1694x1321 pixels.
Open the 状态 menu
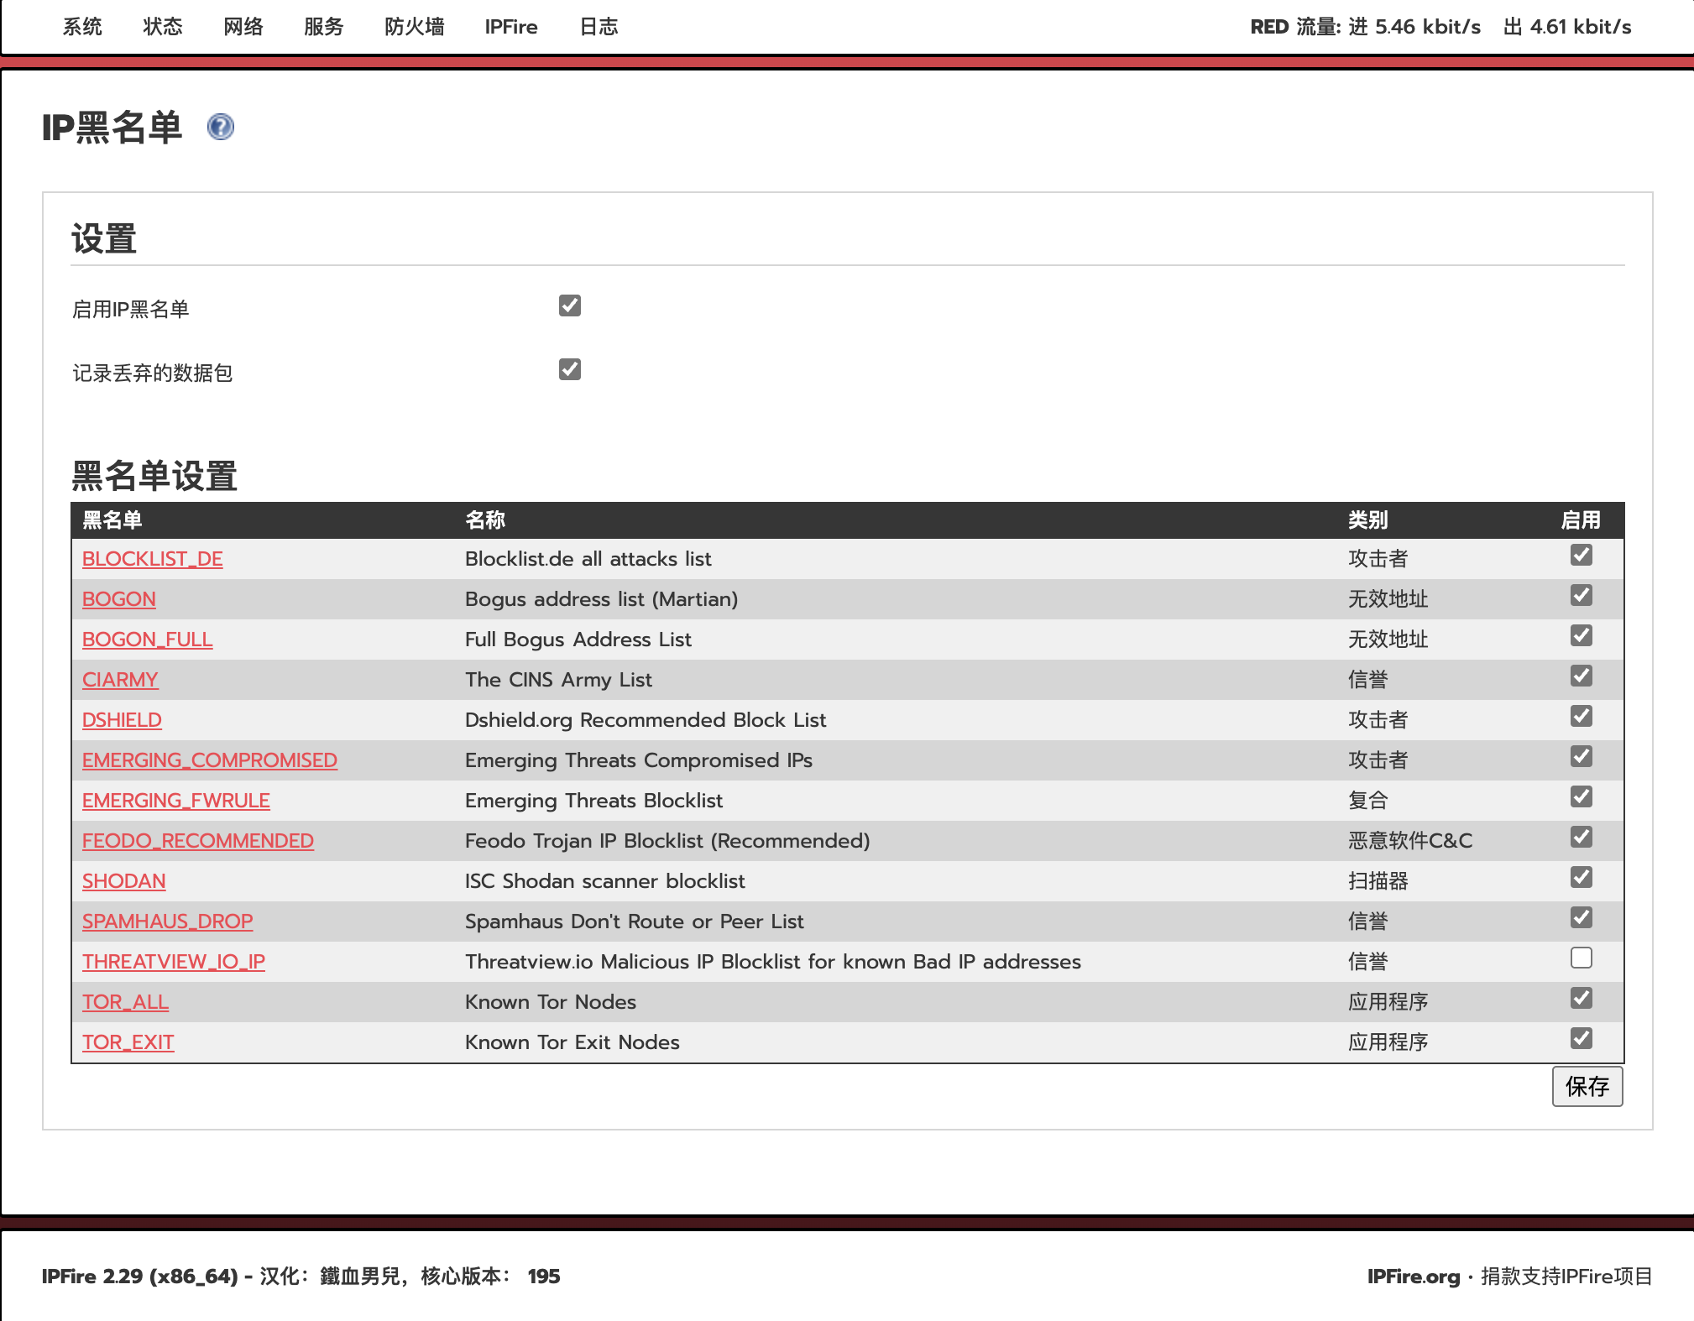tap(163, 27)
